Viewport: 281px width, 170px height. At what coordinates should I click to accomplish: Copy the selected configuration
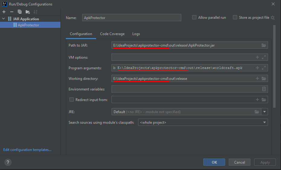coord(20,12)
